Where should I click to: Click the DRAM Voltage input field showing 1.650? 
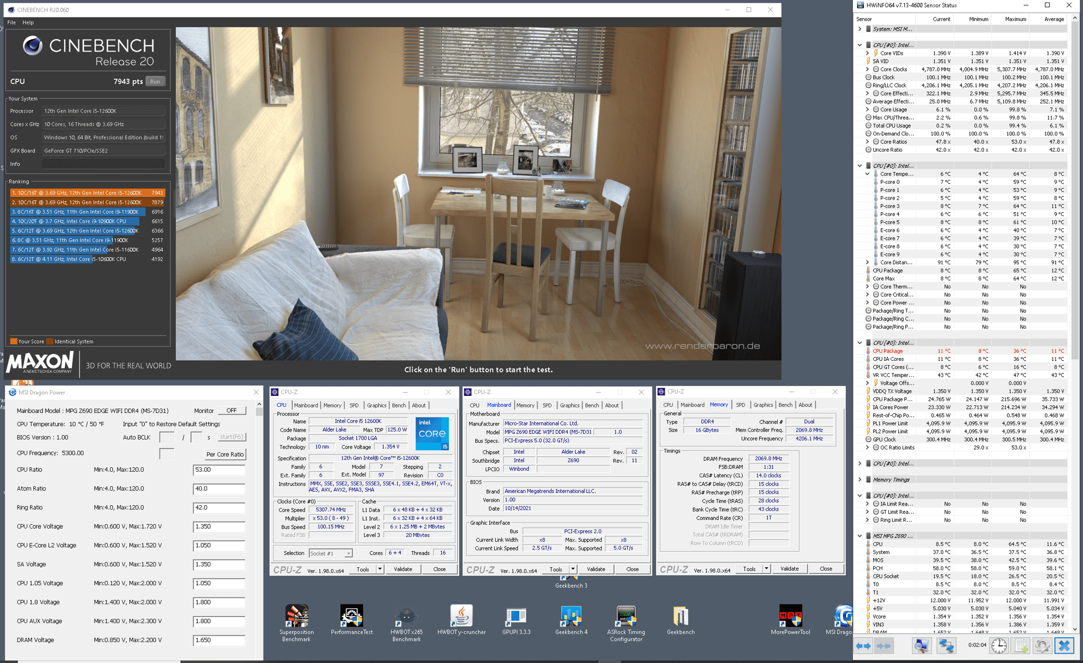219,640
